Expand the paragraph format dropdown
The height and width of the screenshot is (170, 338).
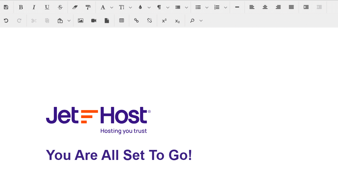pos(167,7)
